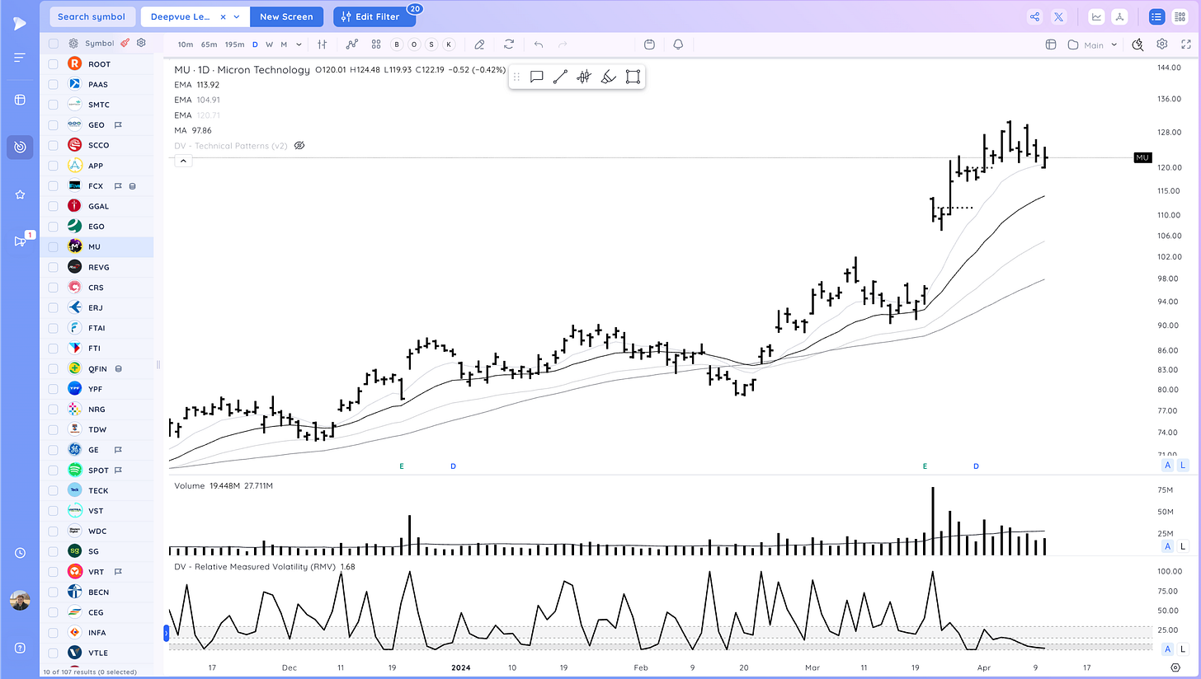Expand the Deepvue screen tab dropdown
Image resolution: width=1201 pixels, height=679 pixels.
pos(238,16)
